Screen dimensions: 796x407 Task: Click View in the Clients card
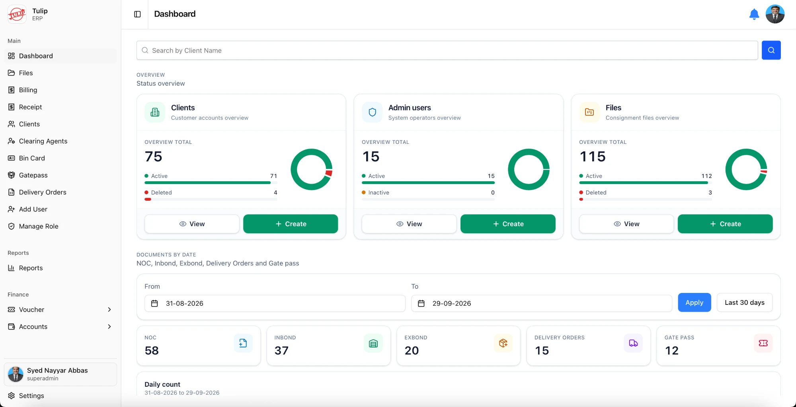click(192, 224)
